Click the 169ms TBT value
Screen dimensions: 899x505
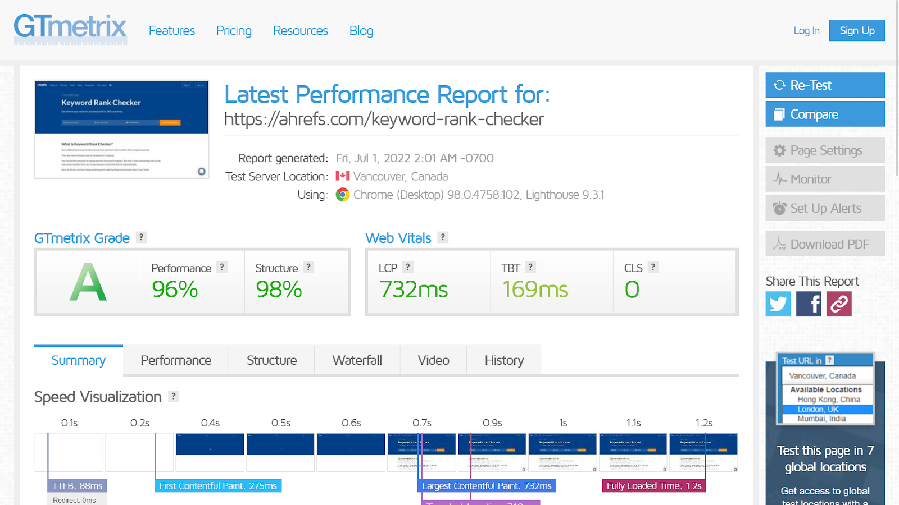[535, 290]
